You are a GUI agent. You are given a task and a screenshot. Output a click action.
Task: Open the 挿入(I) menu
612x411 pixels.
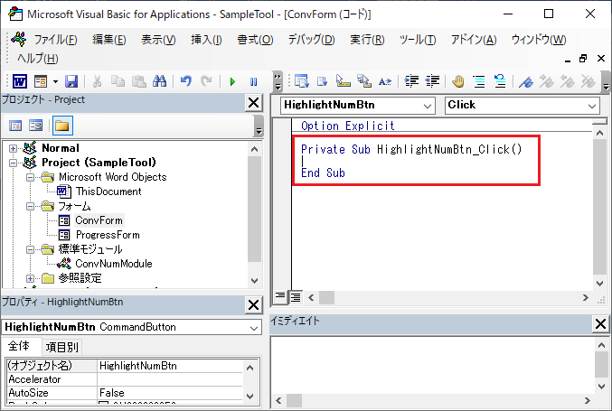pyautogui.click(x=206, y=40)
